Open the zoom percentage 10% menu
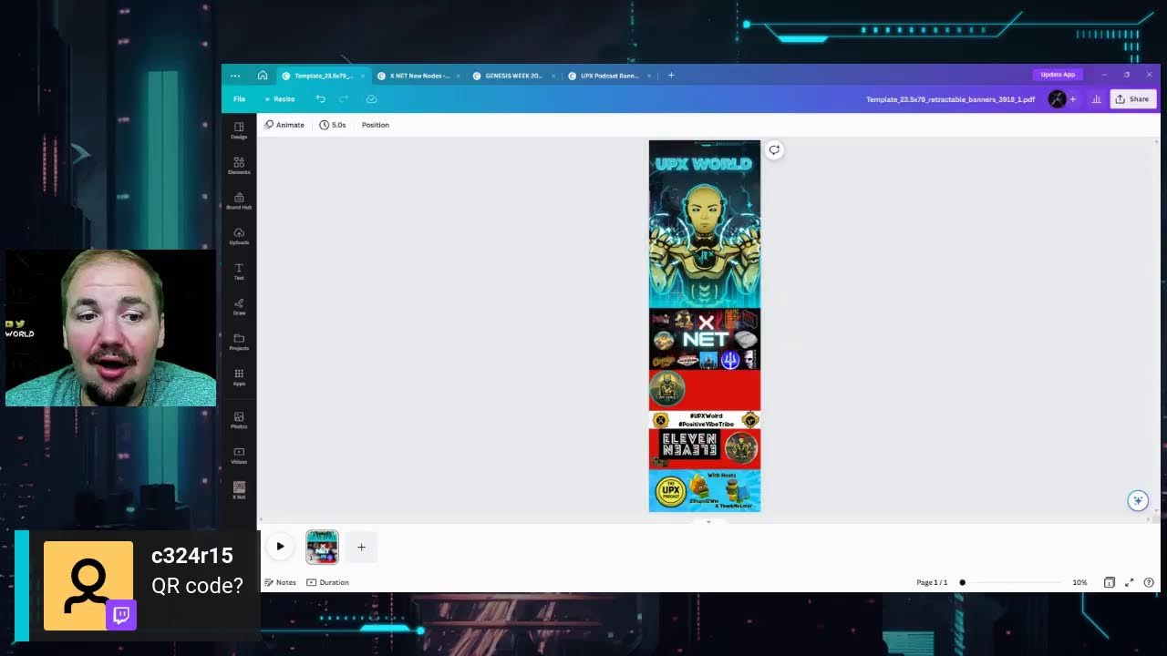Screen dimensions: 1167x656 coord(1079,582)
